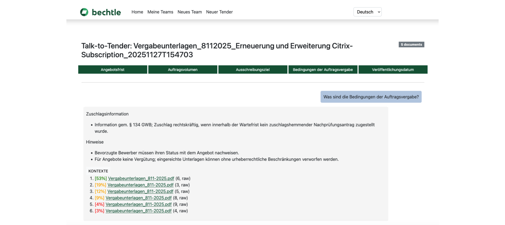Open Meine Teams from navigation
The width and height of the screenshot is (505, 225).
160,12
